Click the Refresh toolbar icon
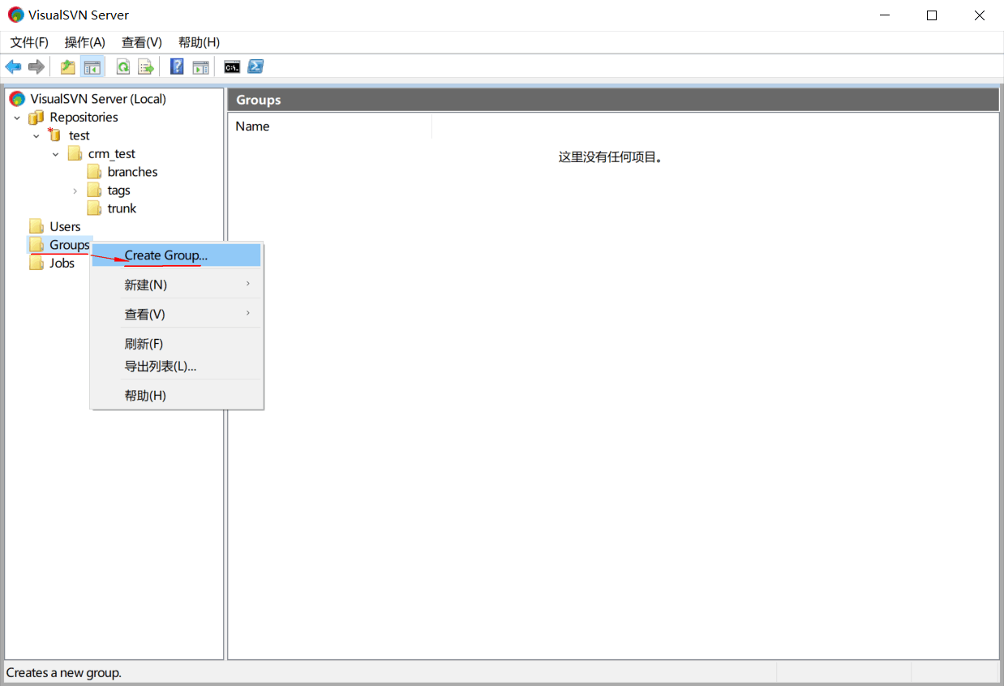Viewport: 1004px width, 686px height. [x=123, y=66]
